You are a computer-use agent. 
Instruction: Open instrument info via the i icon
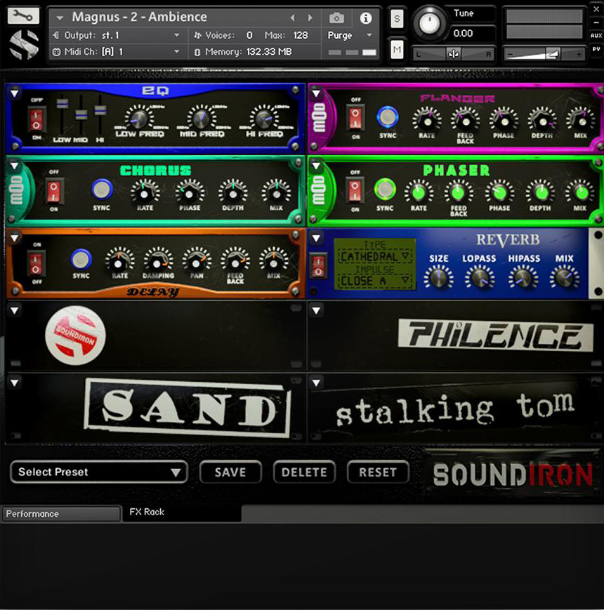[365, 19]
